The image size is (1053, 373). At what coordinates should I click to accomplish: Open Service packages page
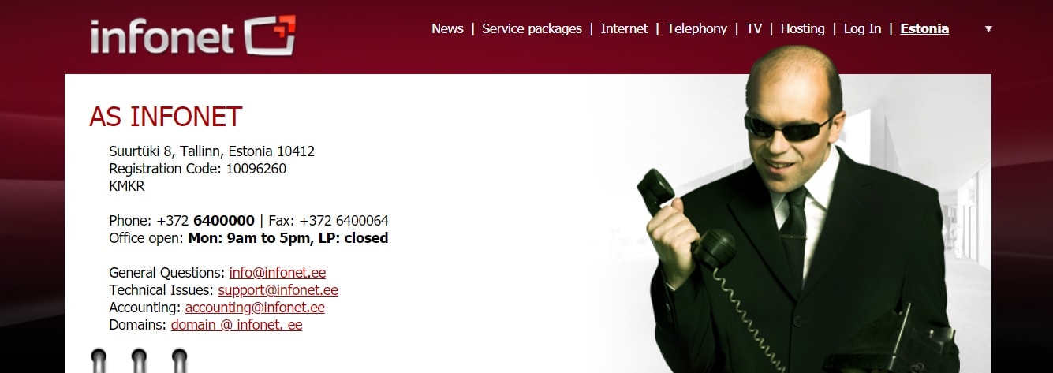[x=532, y=28]
